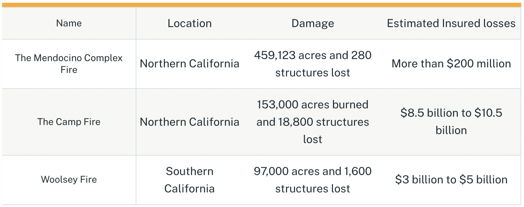Click the 459,123 acres damage cell

[312, 64]
